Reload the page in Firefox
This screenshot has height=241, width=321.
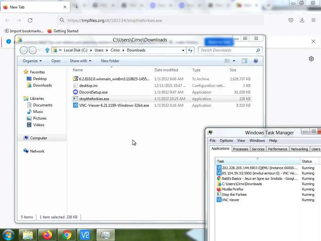tap(30, 20)
